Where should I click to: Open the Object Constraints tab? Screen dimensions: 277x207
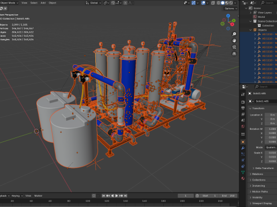point(243,166)
